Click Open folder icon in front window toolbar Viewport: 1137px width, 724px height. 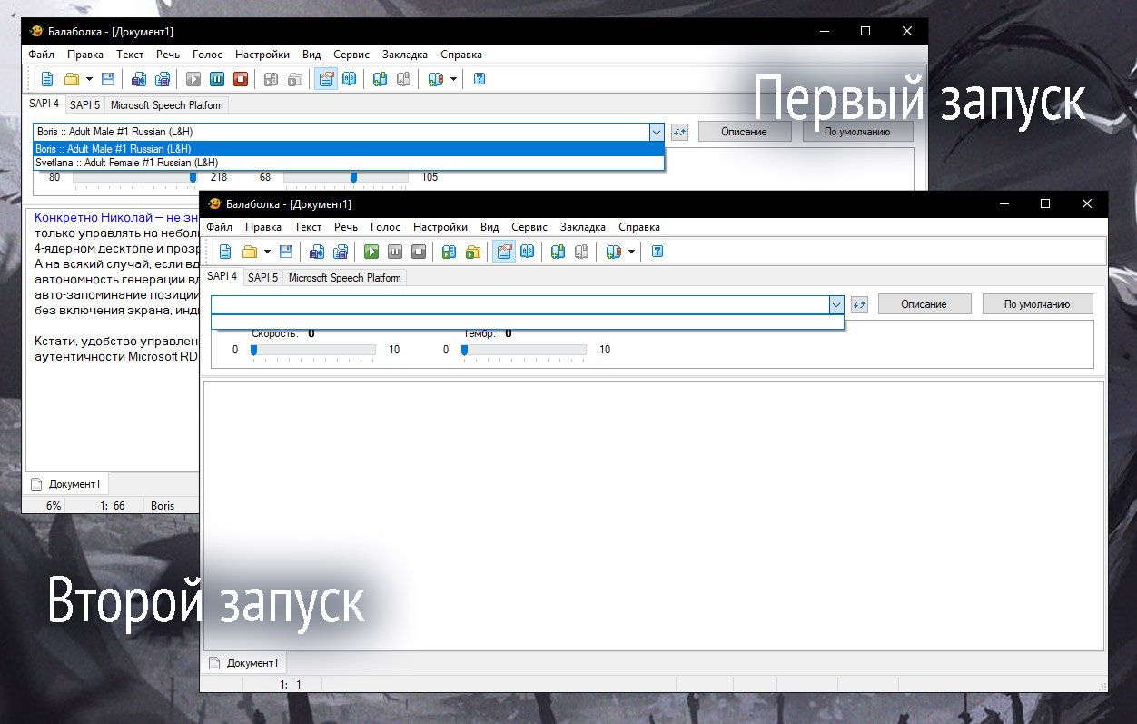(x=248, y=252)
